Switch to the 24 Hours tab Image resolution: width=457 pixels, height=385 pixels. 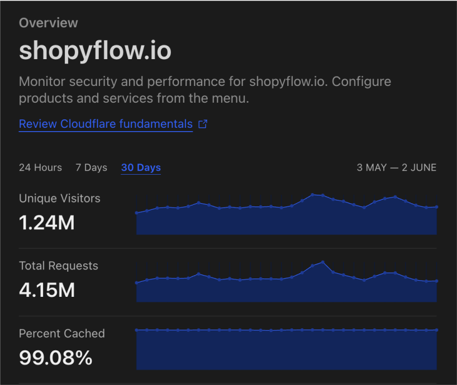point(41,167)
